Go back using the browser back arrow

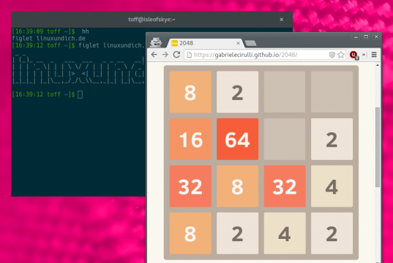154,55
